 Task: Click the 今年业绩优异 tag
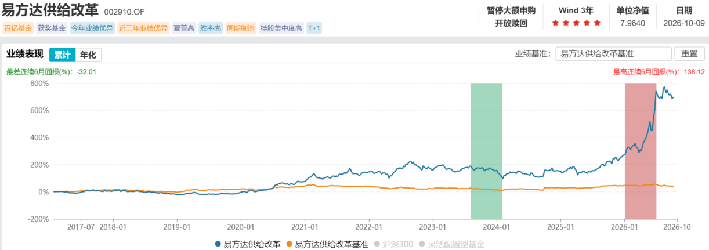pyautogui.click(x=92, y=28)
